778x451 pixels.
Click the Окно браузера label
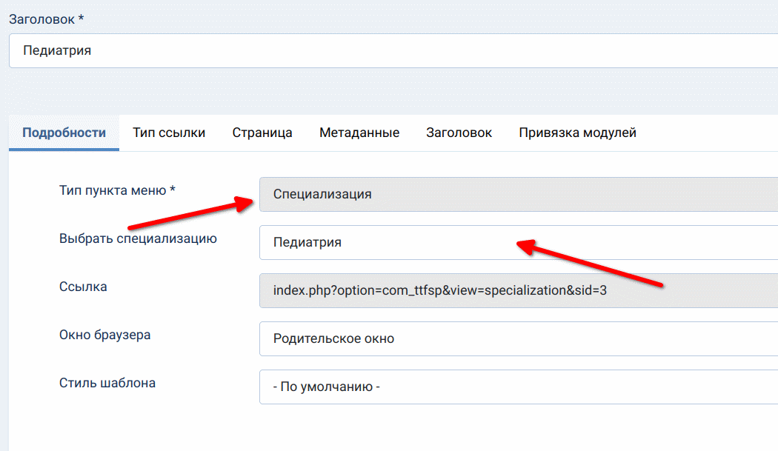(x=105, y=335)
